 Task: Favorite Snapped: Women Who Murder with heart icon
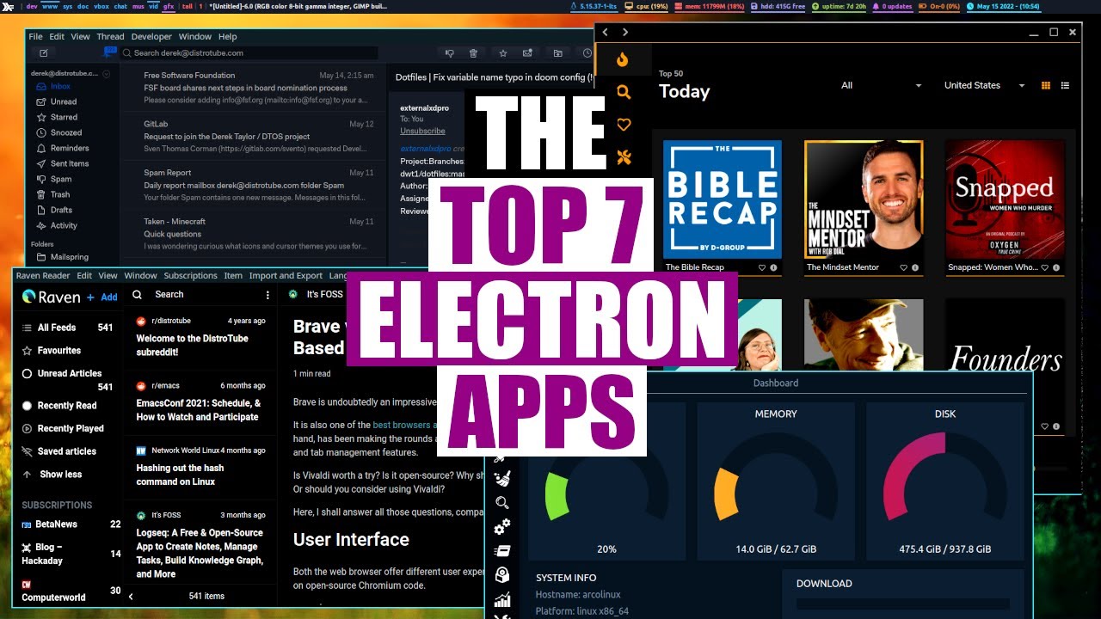(x=1044, y=267)
